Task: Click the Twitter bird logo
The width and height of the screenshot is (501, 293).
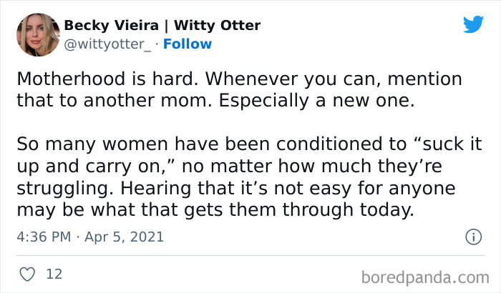Action: click(473, 24)
